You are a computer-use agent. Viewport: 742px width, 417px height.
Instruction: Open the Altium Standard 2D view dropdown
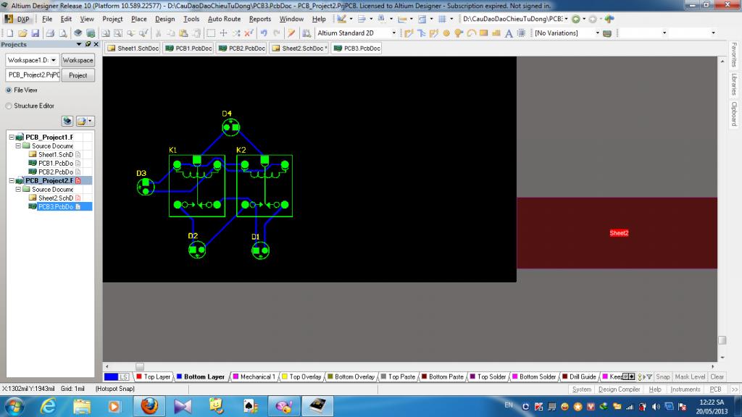click(x=393, y=33)
